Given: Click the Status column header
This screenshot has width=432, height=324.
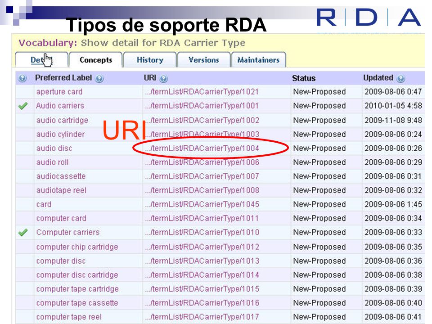Looking at the screenshot, I should [304, 78].
